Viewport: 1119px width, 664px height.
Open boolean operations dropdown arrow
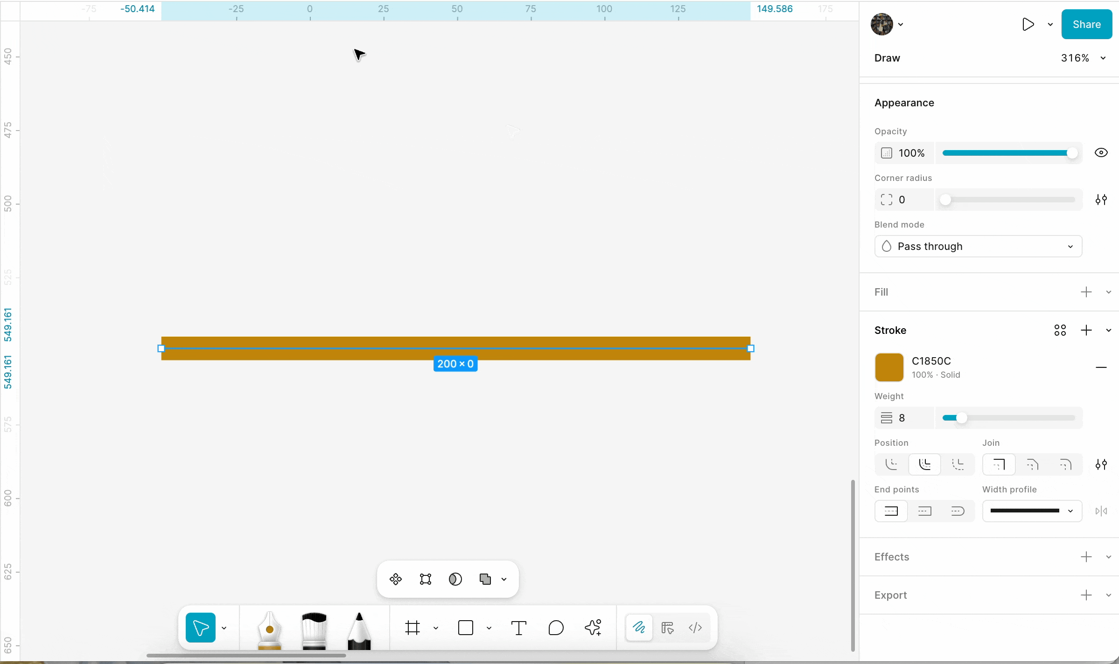504,580
